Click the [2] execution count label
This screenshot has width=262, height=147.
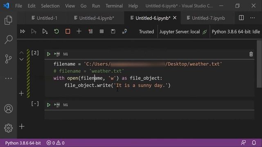point(35,53)
